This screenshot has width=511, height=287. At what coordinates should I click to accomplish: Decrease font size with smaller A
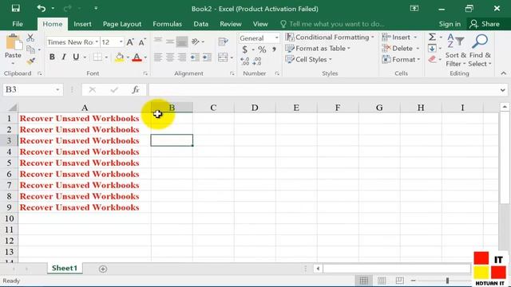coord(142,42)
